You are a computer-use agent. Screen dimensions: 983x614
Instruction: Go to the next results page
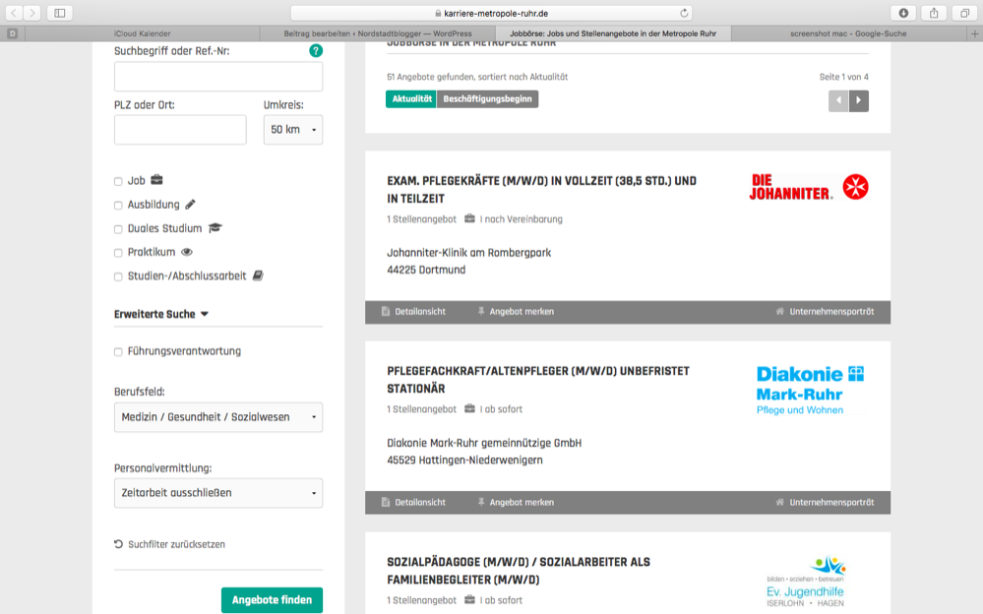coord(859,100)
